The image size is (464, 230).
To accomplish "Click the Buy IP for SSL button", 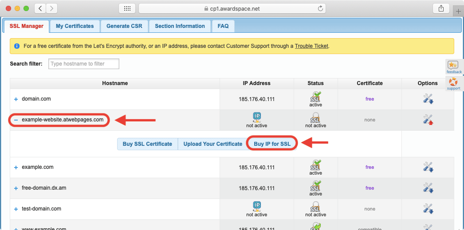I will point(272,144).
